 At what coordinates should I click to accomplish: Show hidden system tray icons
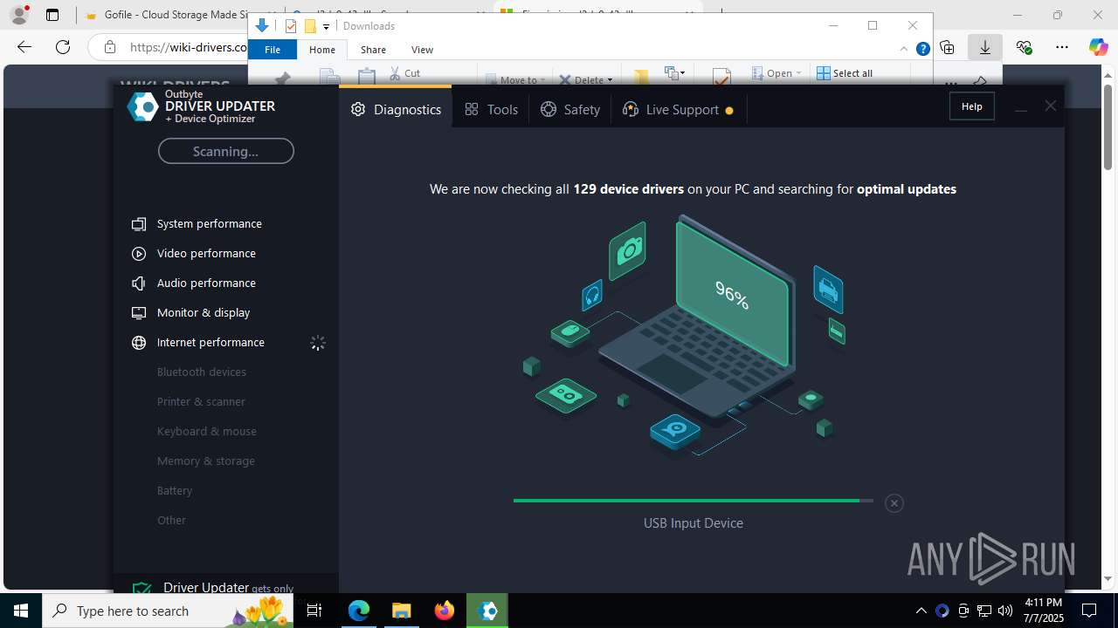point(921,611)
